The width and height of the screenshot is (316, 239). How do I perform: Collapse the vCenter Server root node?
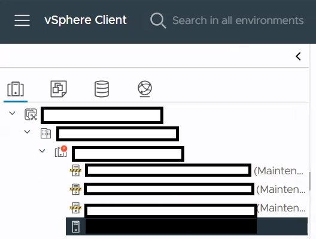point(13,113)
